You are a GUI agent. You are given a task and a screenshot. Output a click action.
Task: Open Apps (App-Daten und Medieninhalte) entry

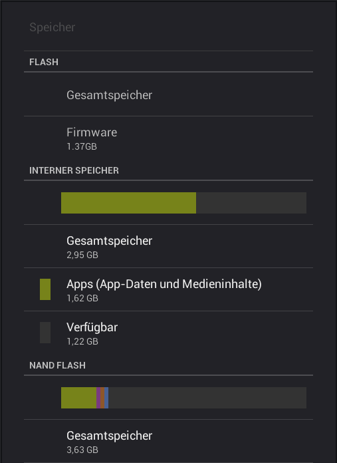[x=169, y=289]
